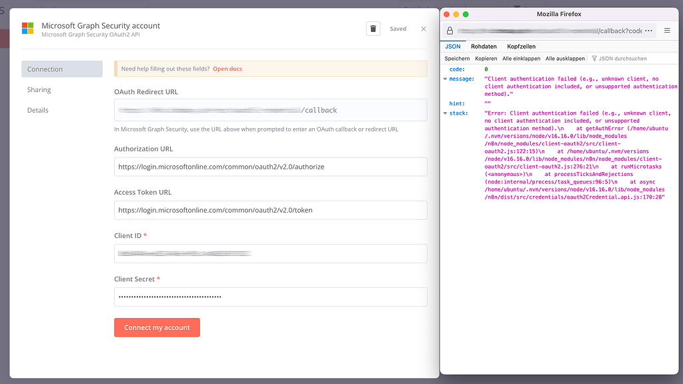Click the Microsoft Graph Security app logo
683x384 pixels.
(27, 28)
